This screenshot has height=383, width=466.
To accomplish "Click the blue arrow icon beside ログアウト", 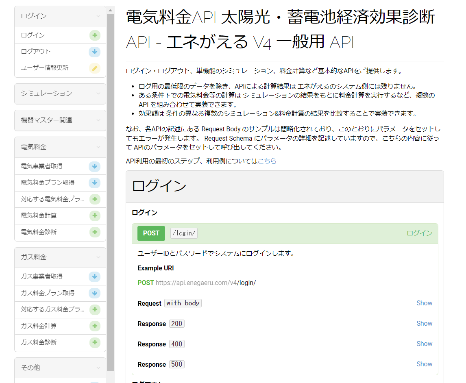I will click(x=94, y=52).
